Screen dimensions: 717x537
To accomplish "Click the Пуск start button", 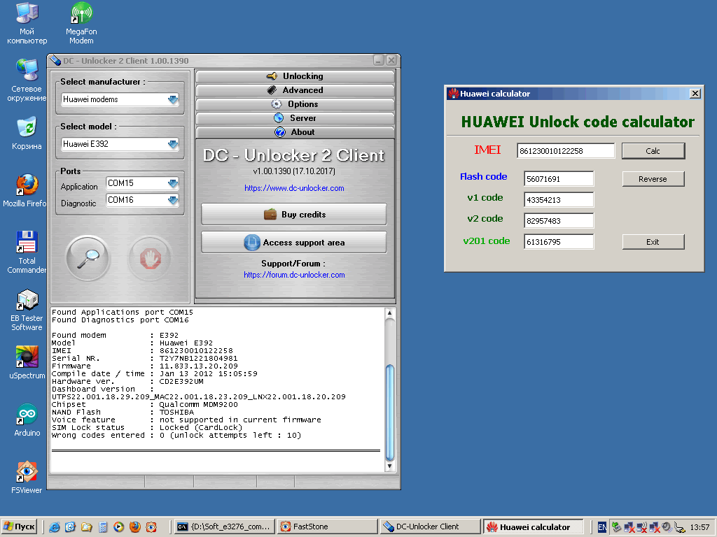I will 19,527.
